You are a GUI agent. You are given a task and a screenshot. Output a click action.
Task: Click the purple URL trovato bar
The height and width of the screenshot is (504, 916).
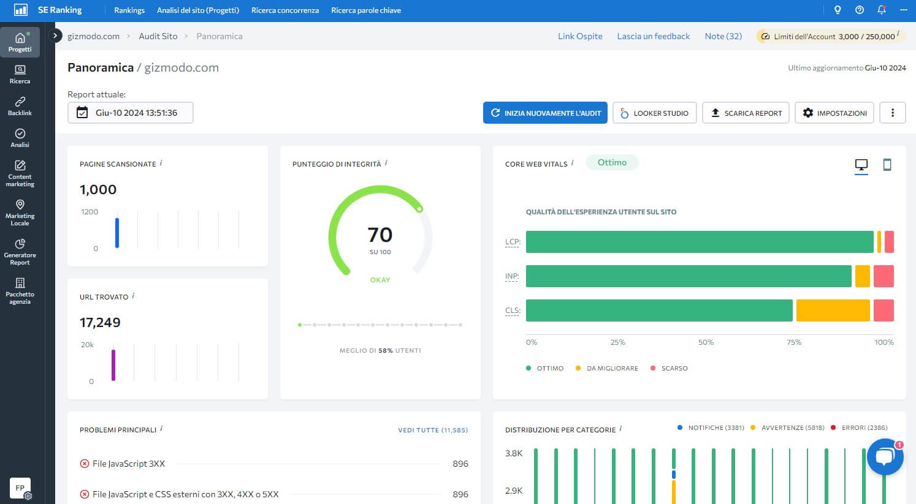point(113,365)
